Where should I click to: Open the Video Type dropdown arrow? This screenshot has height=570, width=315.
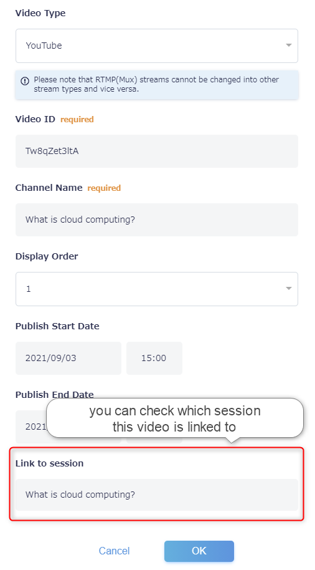pos(288,46)
